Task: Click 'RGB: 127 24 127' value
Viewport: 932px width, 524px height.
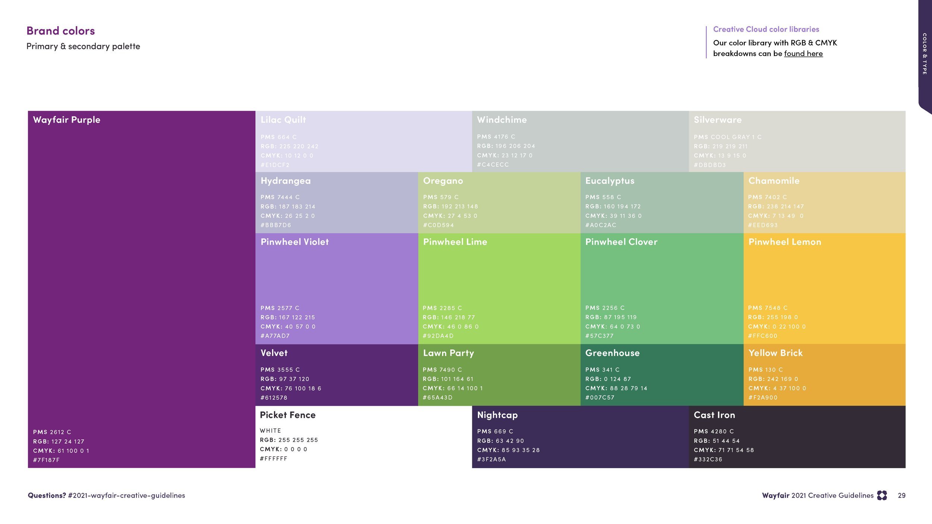Action: pyautogui.click(x=59, y=441)
